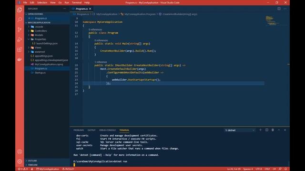Open MyCoreApplication.csproj file
Screen dimensions: 305x171
coord(47,64)
